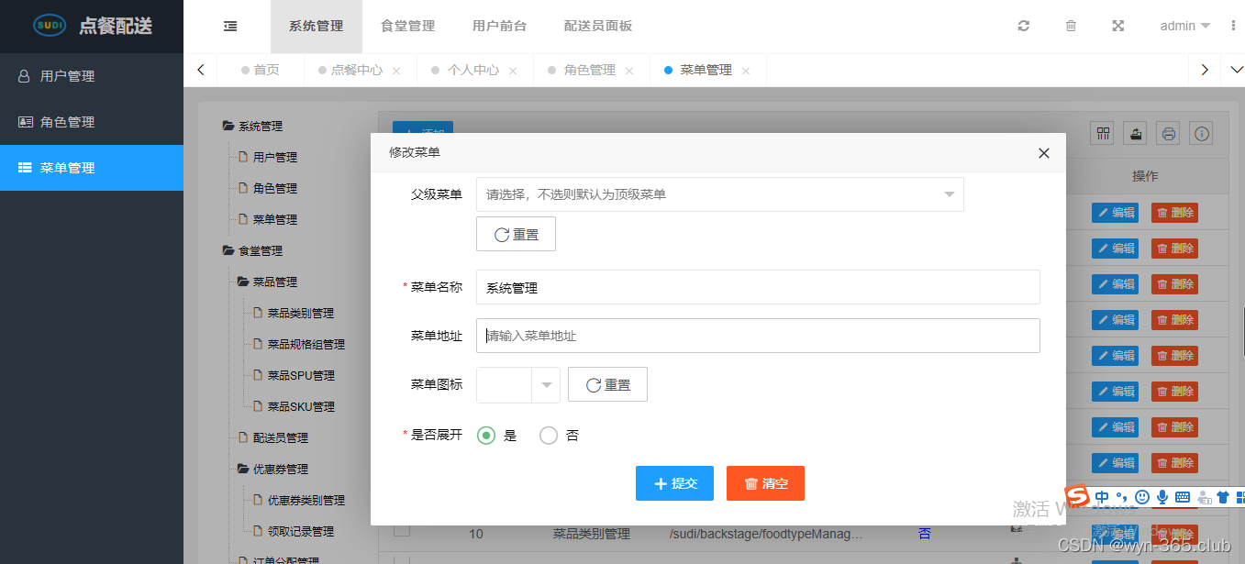The height and width of the screenshot is (564, 1245).
Task: Click 重置 below the 父级菜单 field
Action: [x=516, y=234]
